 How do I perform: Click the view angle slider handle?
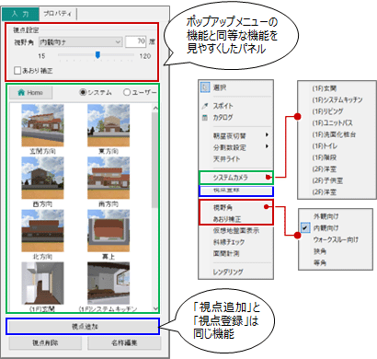tap(97, 55)
